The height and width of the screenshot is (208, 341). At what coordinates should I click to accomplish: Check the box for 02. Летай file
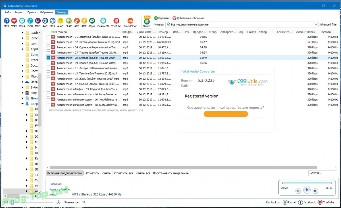pyautogui.click(x=48, y=42)
